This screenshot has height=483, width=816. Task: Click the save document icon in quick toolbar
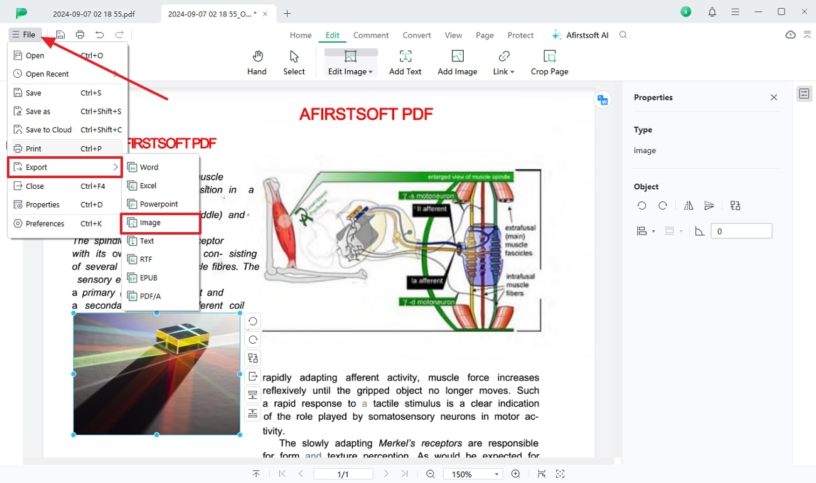pos(60,35)
